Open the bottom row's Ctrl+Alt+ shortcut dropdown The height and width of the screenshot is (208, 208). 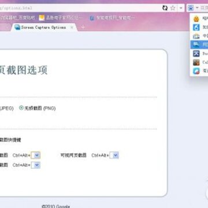(36, 165)
